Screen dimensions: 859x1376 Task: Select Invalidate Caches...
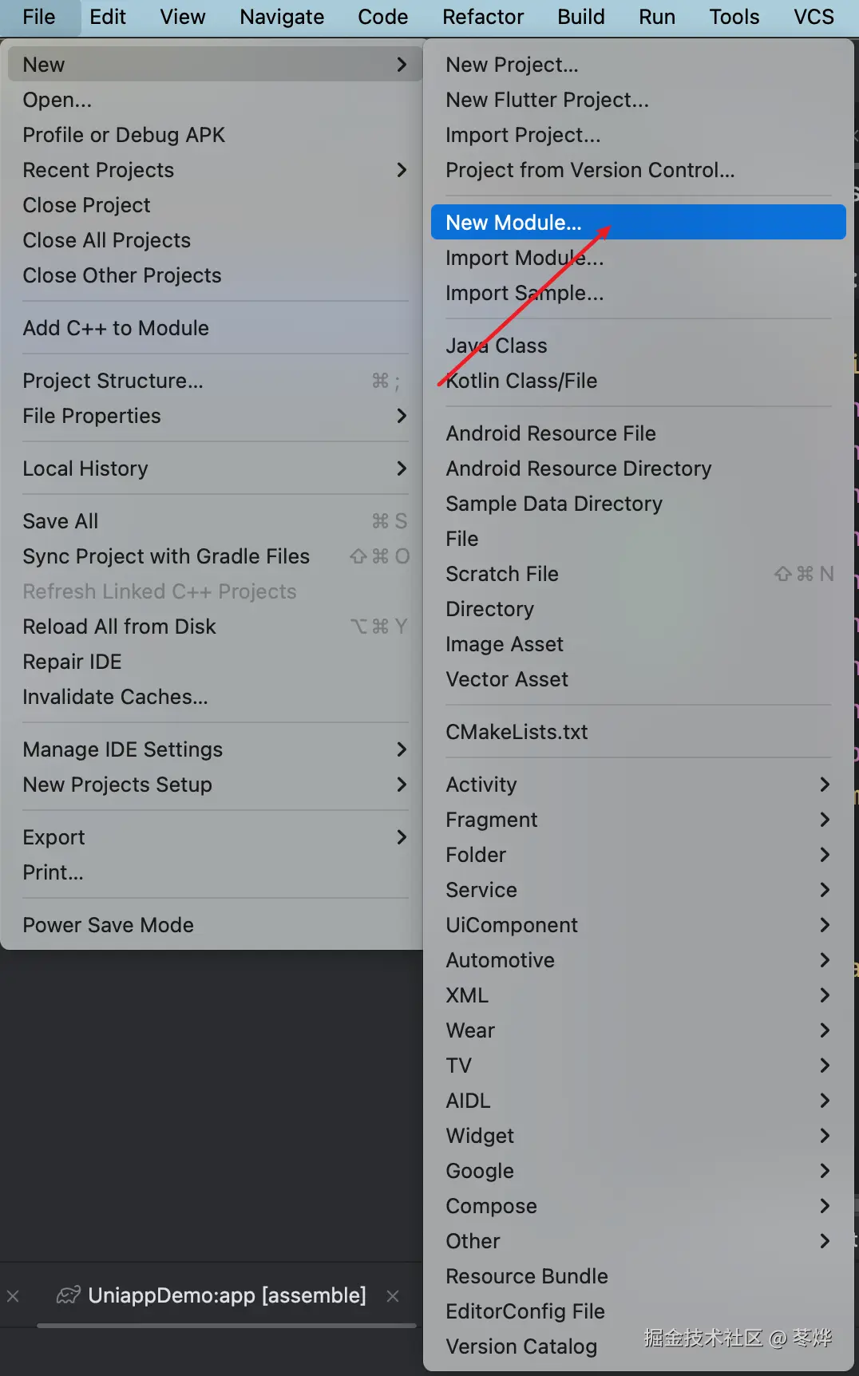[x=116, y=697]
